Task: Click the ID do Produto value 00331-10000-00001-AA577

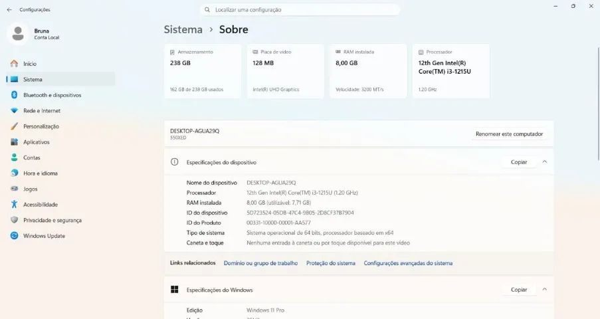Action: click(x=278, y=223)
